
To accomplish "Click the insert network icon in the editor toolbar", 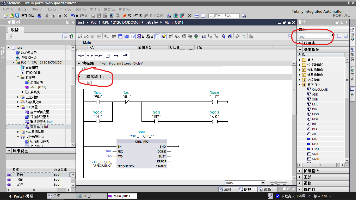I will pos(80,36).
